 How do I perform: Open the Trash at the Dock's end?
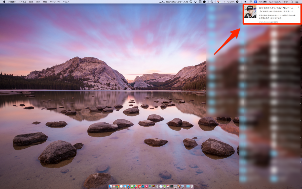pyautogui.click(x=192, y=186)
